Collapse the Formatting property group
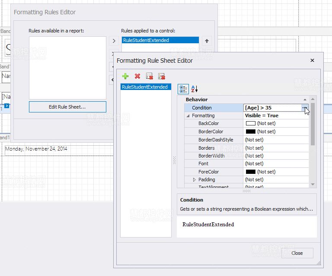 point(188,116)
